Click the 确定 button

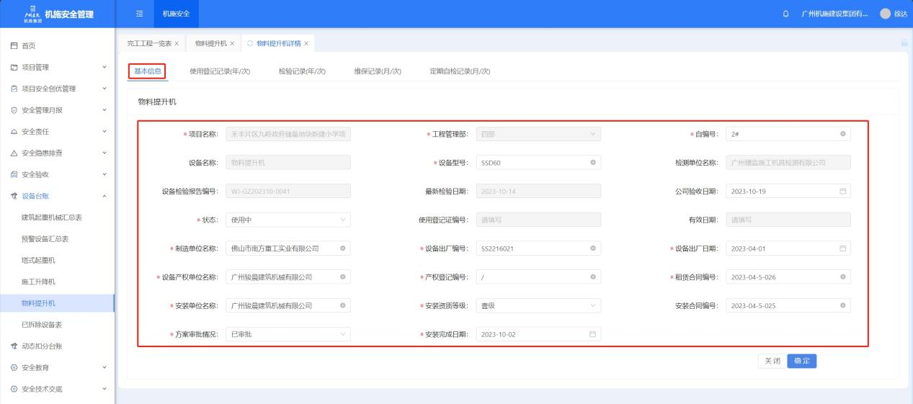point(801,361)
